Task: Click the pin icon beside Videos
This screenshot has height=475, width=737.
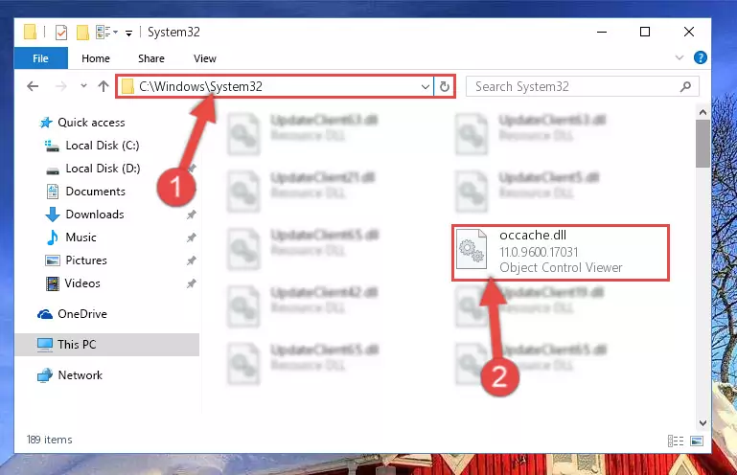Action: click(191, 283)
